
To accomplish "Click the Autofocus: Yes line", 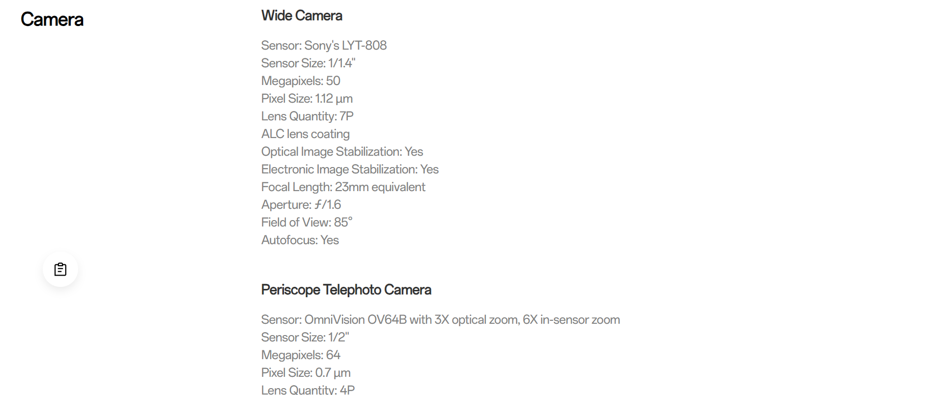I will [300, 240].
